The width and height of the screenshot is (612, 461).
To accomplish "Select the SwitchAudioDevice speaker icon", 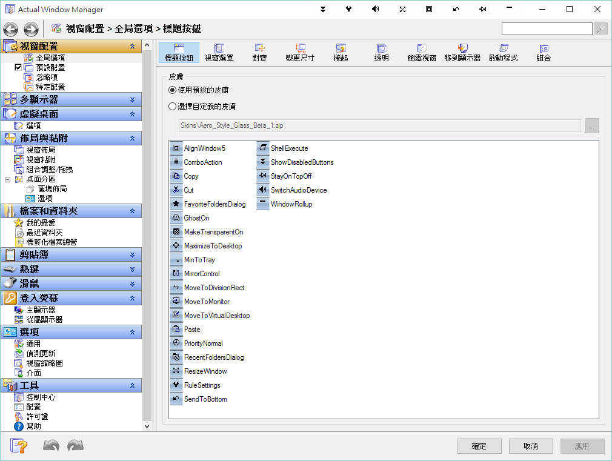I will coord(263,190).
